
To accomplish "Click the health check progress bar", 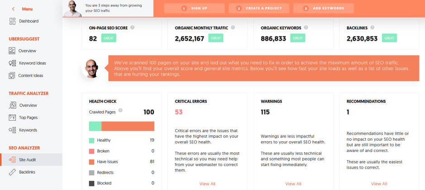I will [122, 126].
